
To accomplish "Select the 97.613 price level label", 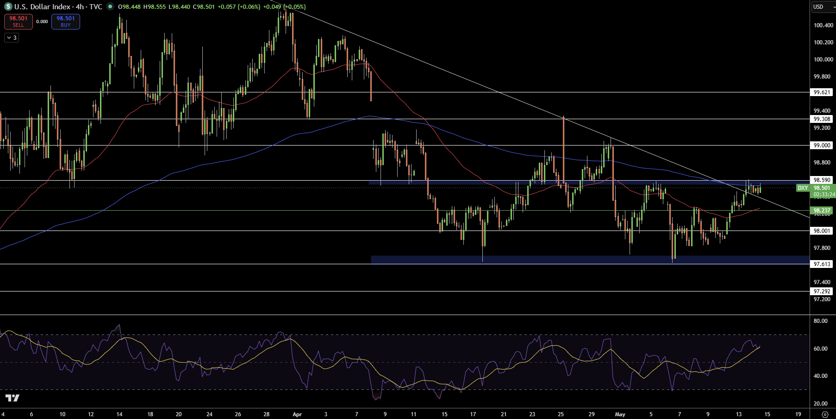I will [822, 264].
